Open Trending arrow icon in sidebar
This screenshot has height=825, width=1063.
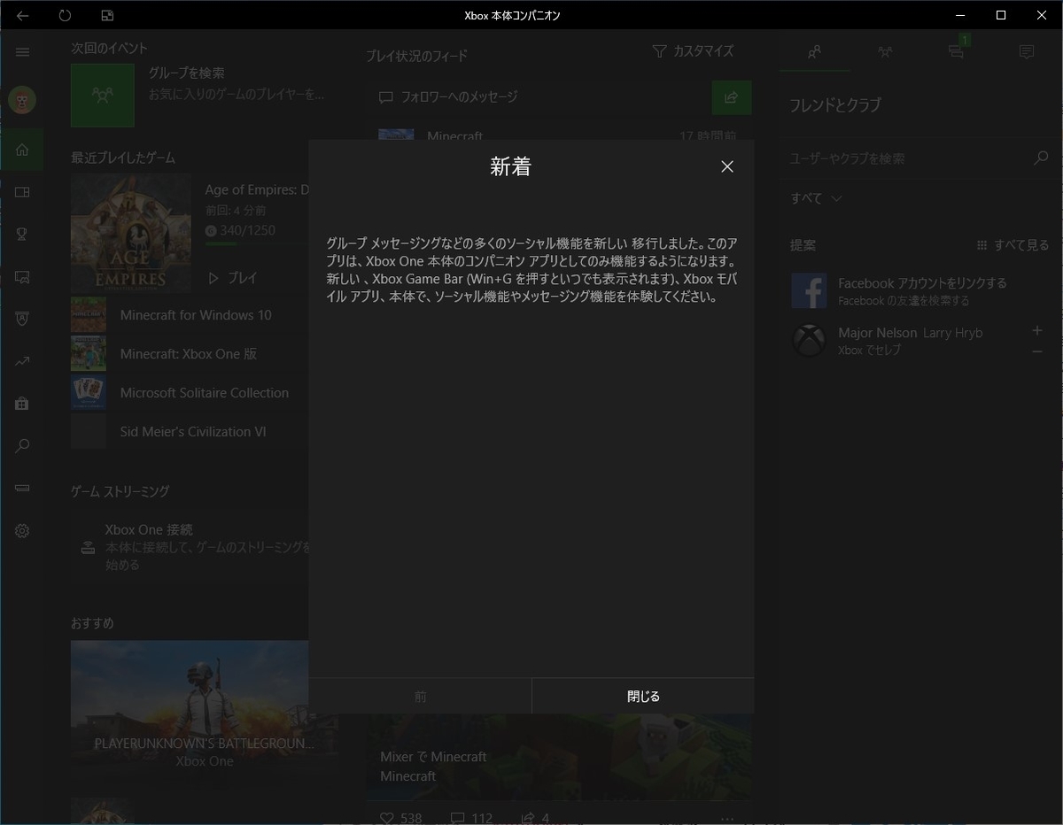point(22,361)
